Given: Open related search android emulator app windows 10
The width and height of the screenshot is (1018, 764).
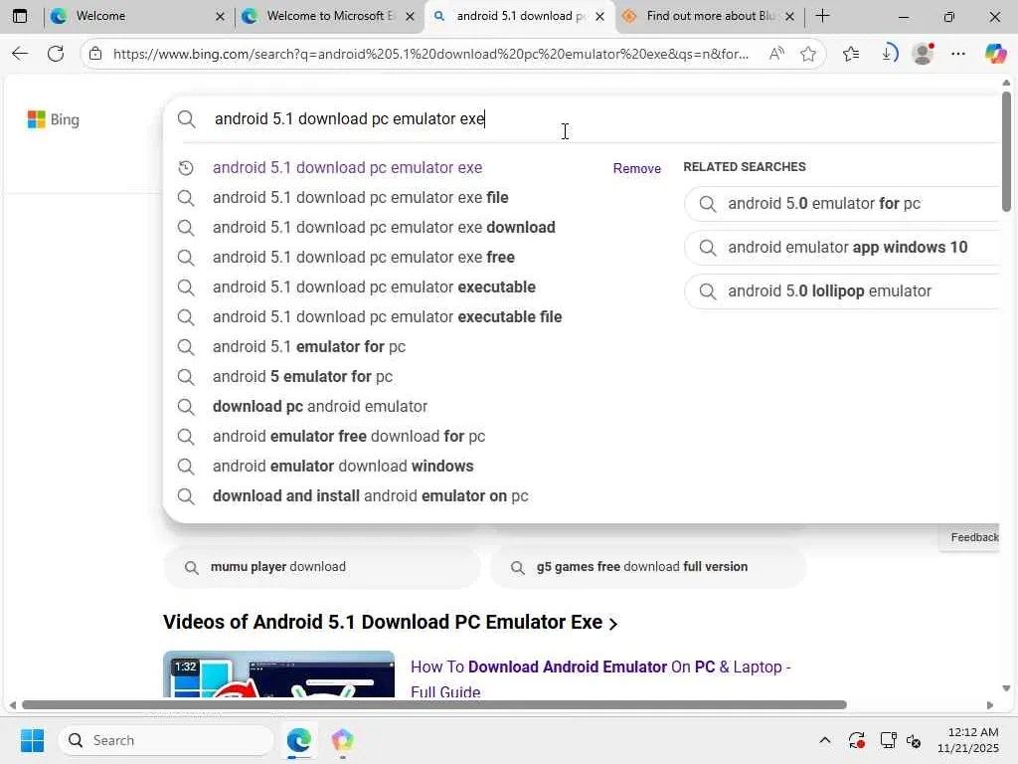Looking at the screenshot, I should pyautogui.click(x=843, y=248).
